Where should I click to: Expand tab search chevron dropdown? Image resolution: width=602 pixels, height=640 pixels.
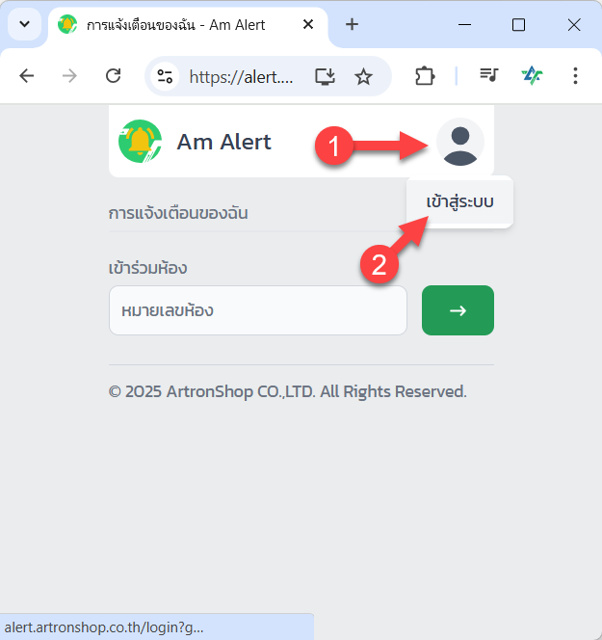point(24,24)
